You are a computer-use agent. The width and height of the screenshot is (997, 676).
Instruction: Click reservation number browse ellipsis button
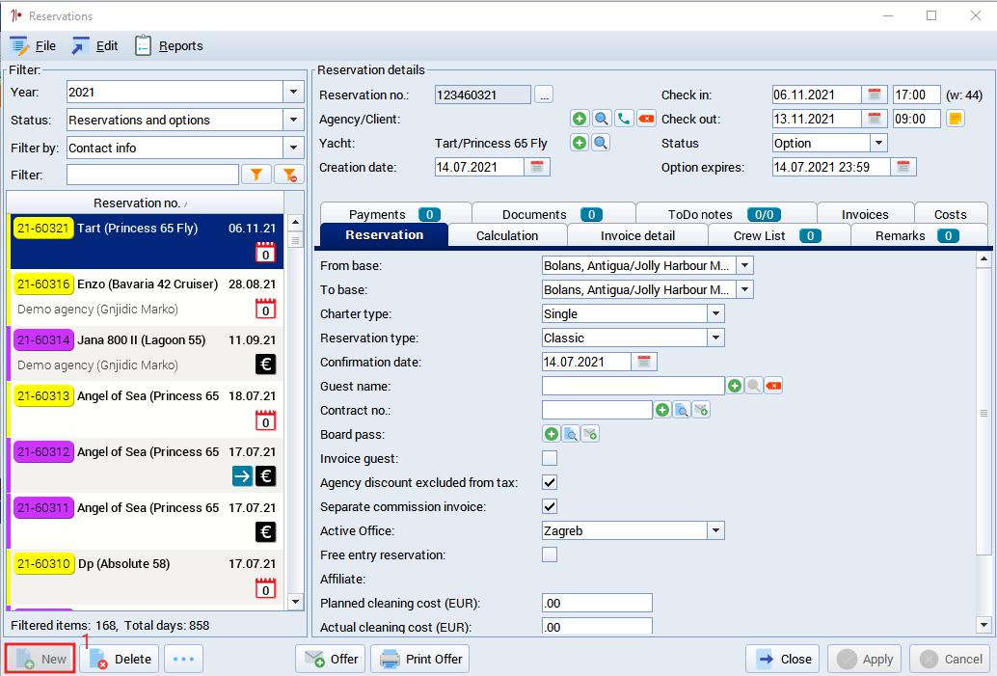[544, 95]
